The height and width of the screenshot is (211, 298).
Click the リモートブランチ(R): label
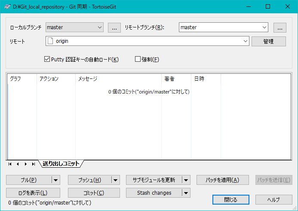click(x=144, y=27)
